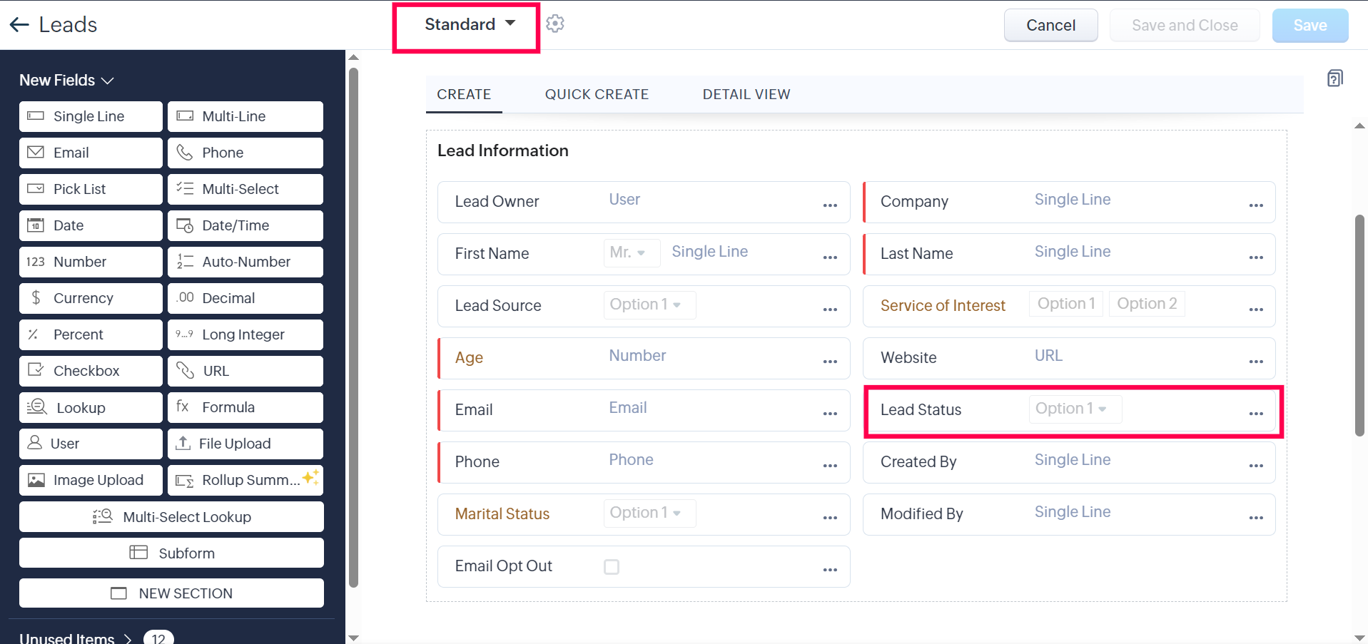Toggle the Email Opt Out checkbox
The image size is (1368, 644).
[x=612, y=567]
